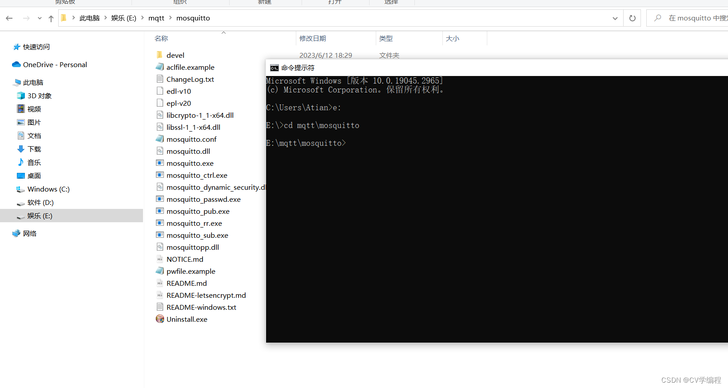Click the ChangeLog.txt file icon
The height and width of the screenshot is (388, 728).
point(160,79)
